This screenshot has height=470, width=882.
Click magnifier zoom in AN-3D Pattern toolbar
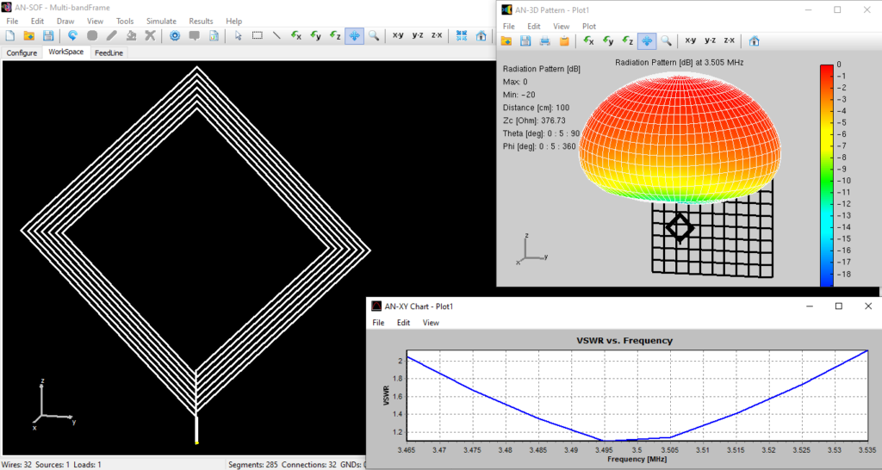666,41
